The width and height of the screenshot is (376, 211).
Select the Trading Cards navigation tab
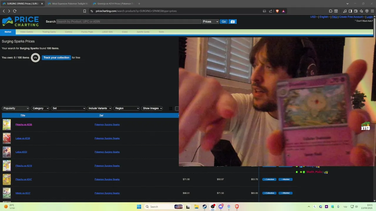coord(49,32)
